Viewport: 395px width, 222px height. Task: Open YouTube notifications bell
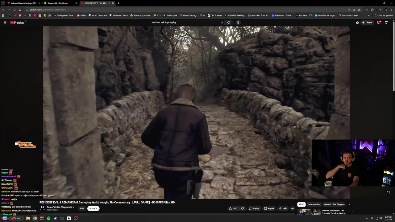[379, 23]
